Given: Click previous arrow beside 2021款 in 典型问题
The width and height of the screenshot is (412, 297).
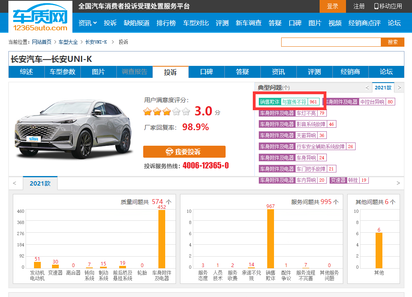Looking at the screenshot, I should point(367,88).
